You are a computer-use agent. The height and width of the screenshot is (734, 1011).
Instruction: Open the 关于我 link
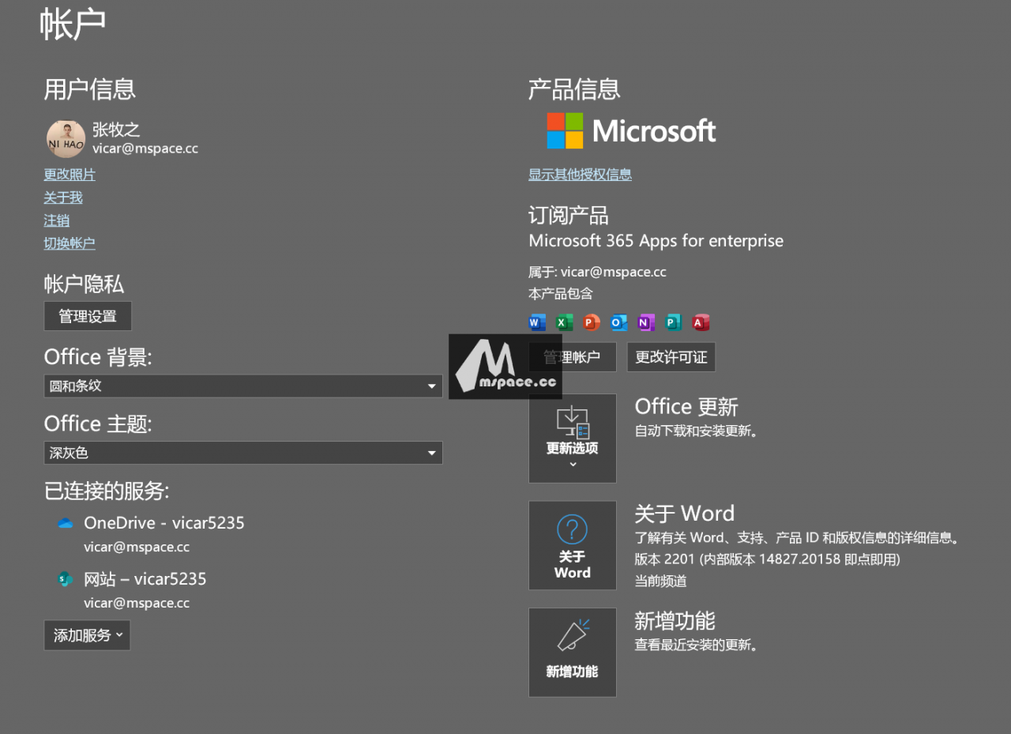(63, 198)
